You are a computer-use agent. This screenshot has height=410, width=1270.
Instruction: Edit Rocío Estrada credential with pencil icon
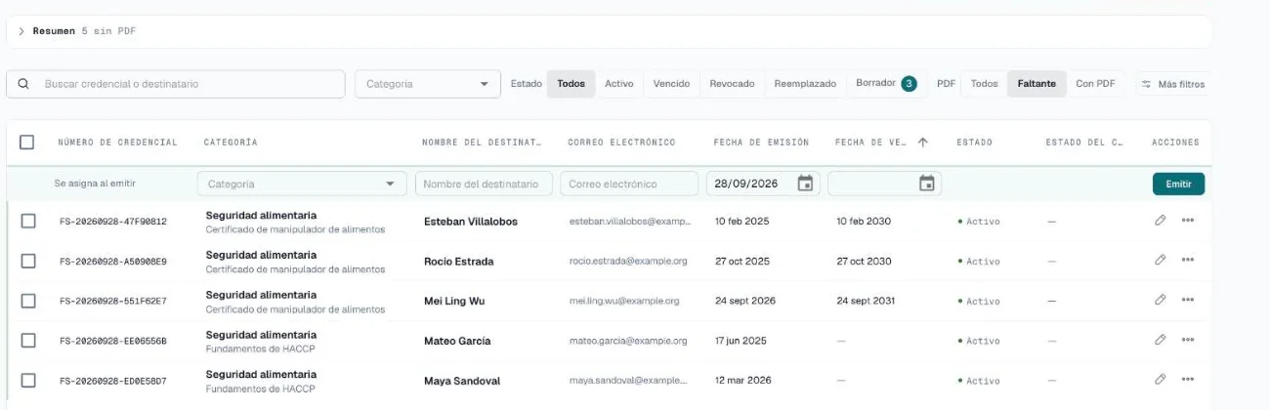tap(1161, 261)
